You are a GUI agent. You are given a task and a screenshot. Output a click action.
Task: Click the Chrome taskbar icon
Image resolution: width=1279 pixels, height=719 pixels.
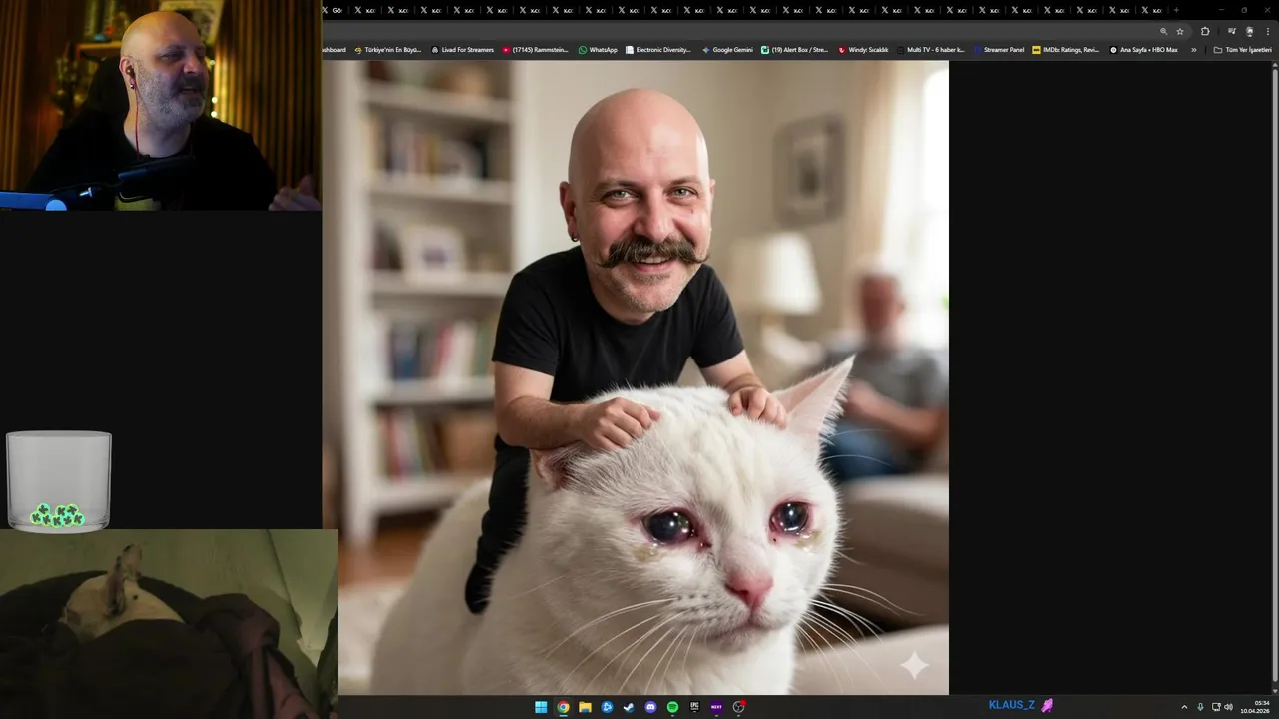(563, 707)
